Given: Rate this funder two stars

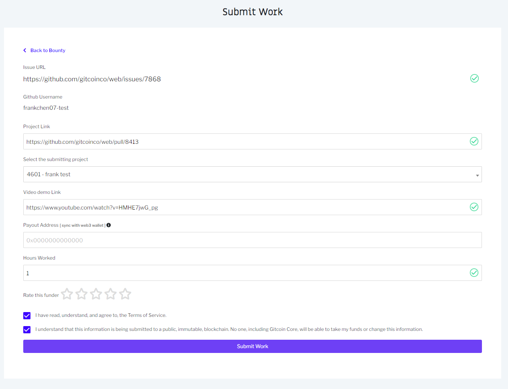Looking at the screenshot, I should (x=81, y=294).
